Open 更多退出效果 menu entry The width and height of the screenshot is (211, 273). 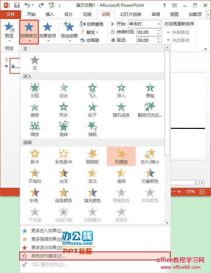click(95, 247)
